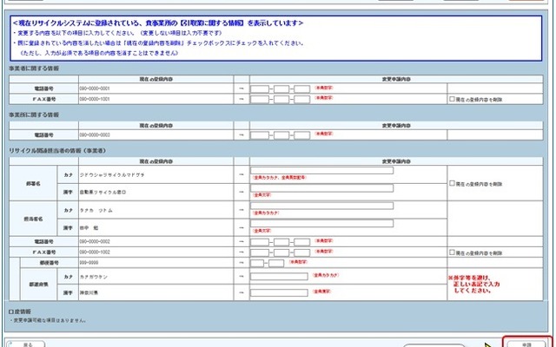Select the current value 090-0000-1002
556x347 pixels.
95,252
